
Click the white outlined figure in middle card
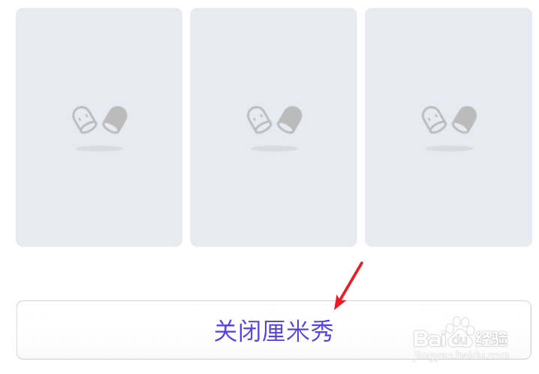[259, 119]
